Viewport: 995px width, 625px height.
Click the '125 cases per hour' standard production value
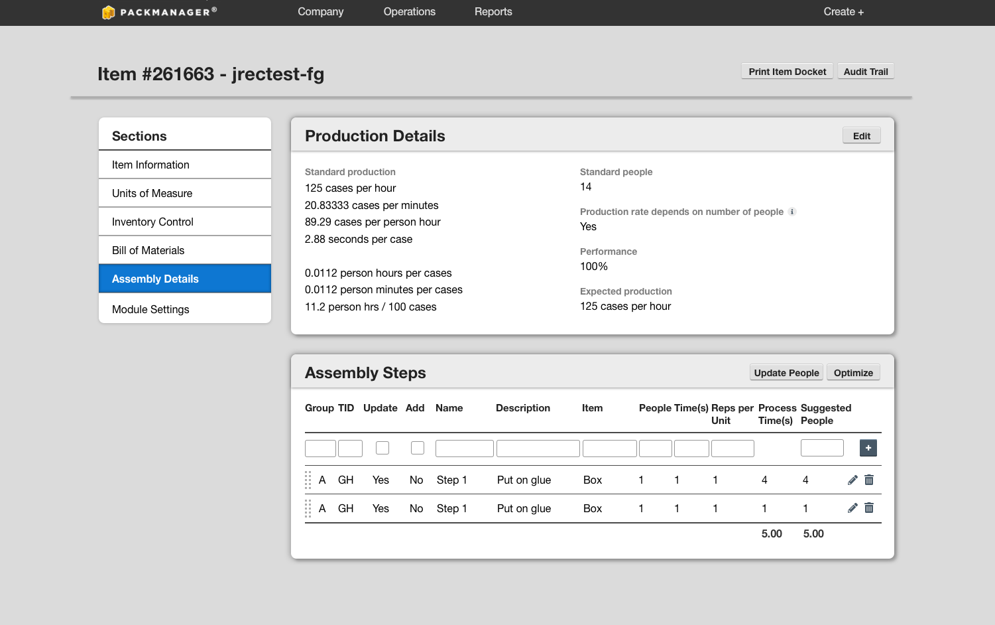point(351,188)
